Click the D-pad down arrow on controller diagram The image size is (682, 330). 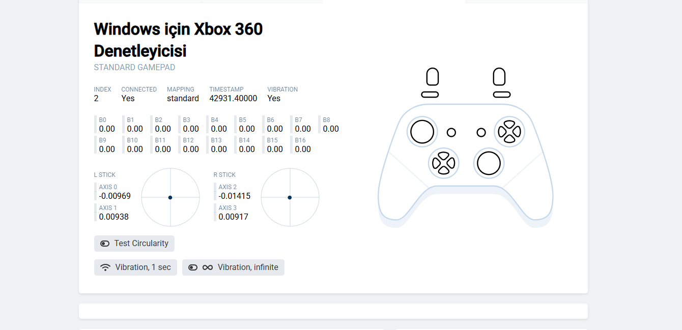click(443, 171)
